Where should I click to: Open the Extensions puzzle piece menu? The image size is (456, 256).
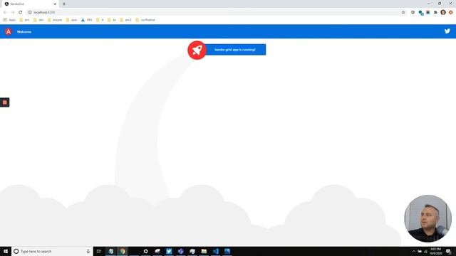(x=435, y=12)
